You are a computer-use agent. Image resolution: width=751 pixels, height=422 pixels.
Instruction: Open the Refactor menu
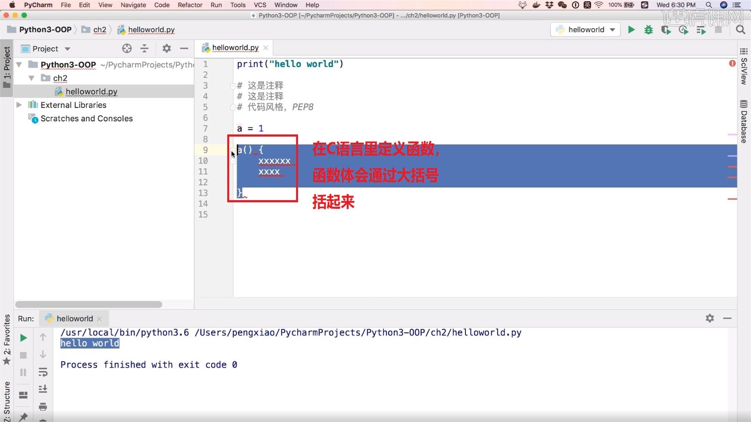[x=190, y=5]
